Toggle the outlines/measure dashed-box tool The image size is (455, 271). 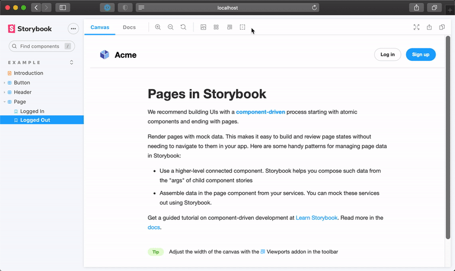tap(242, 27)
